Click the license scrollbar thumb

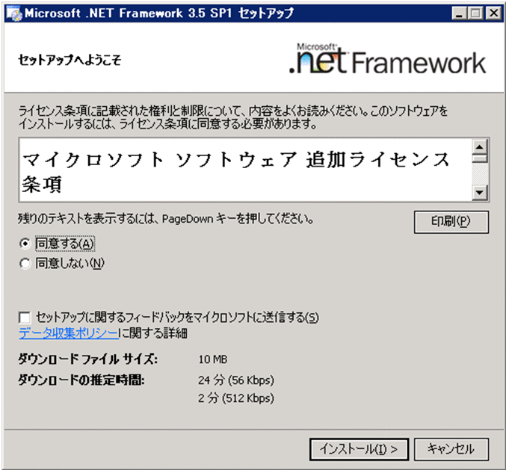coord(479,158)
